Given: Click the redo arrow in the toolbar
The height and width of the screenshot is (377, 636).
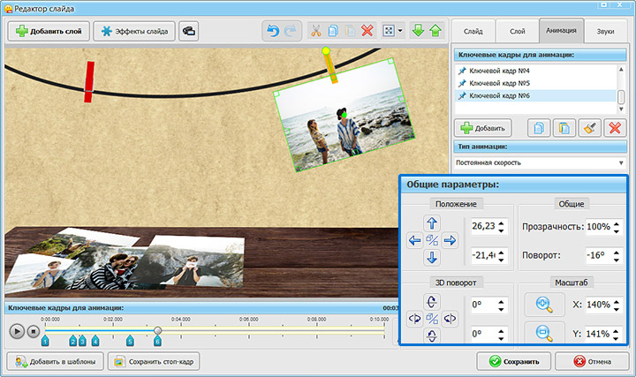Looking at the screenshot, I should pos(291,31).
